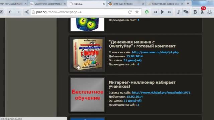Open the VK extension icon
Screen dimensions: 214x120
click(195, 12)
